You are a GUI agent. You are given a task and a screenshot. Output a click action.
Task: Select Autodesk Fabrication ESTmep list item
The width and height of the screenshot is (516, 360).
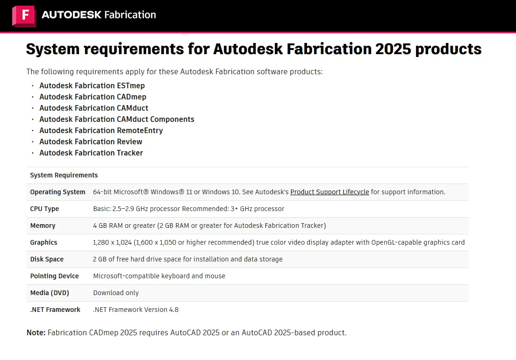(92, 86)
